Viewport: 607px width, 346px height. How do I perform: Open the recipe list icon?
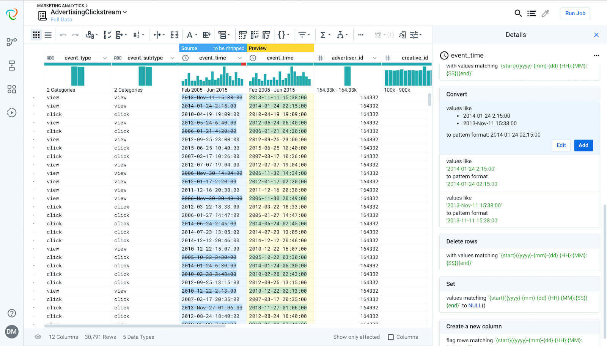[x=532, y=13]
